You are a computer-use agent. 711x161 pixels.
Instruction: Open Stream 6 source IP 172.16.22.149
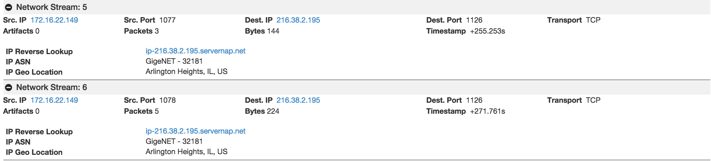pyautogui.click(x=54, y=100)
